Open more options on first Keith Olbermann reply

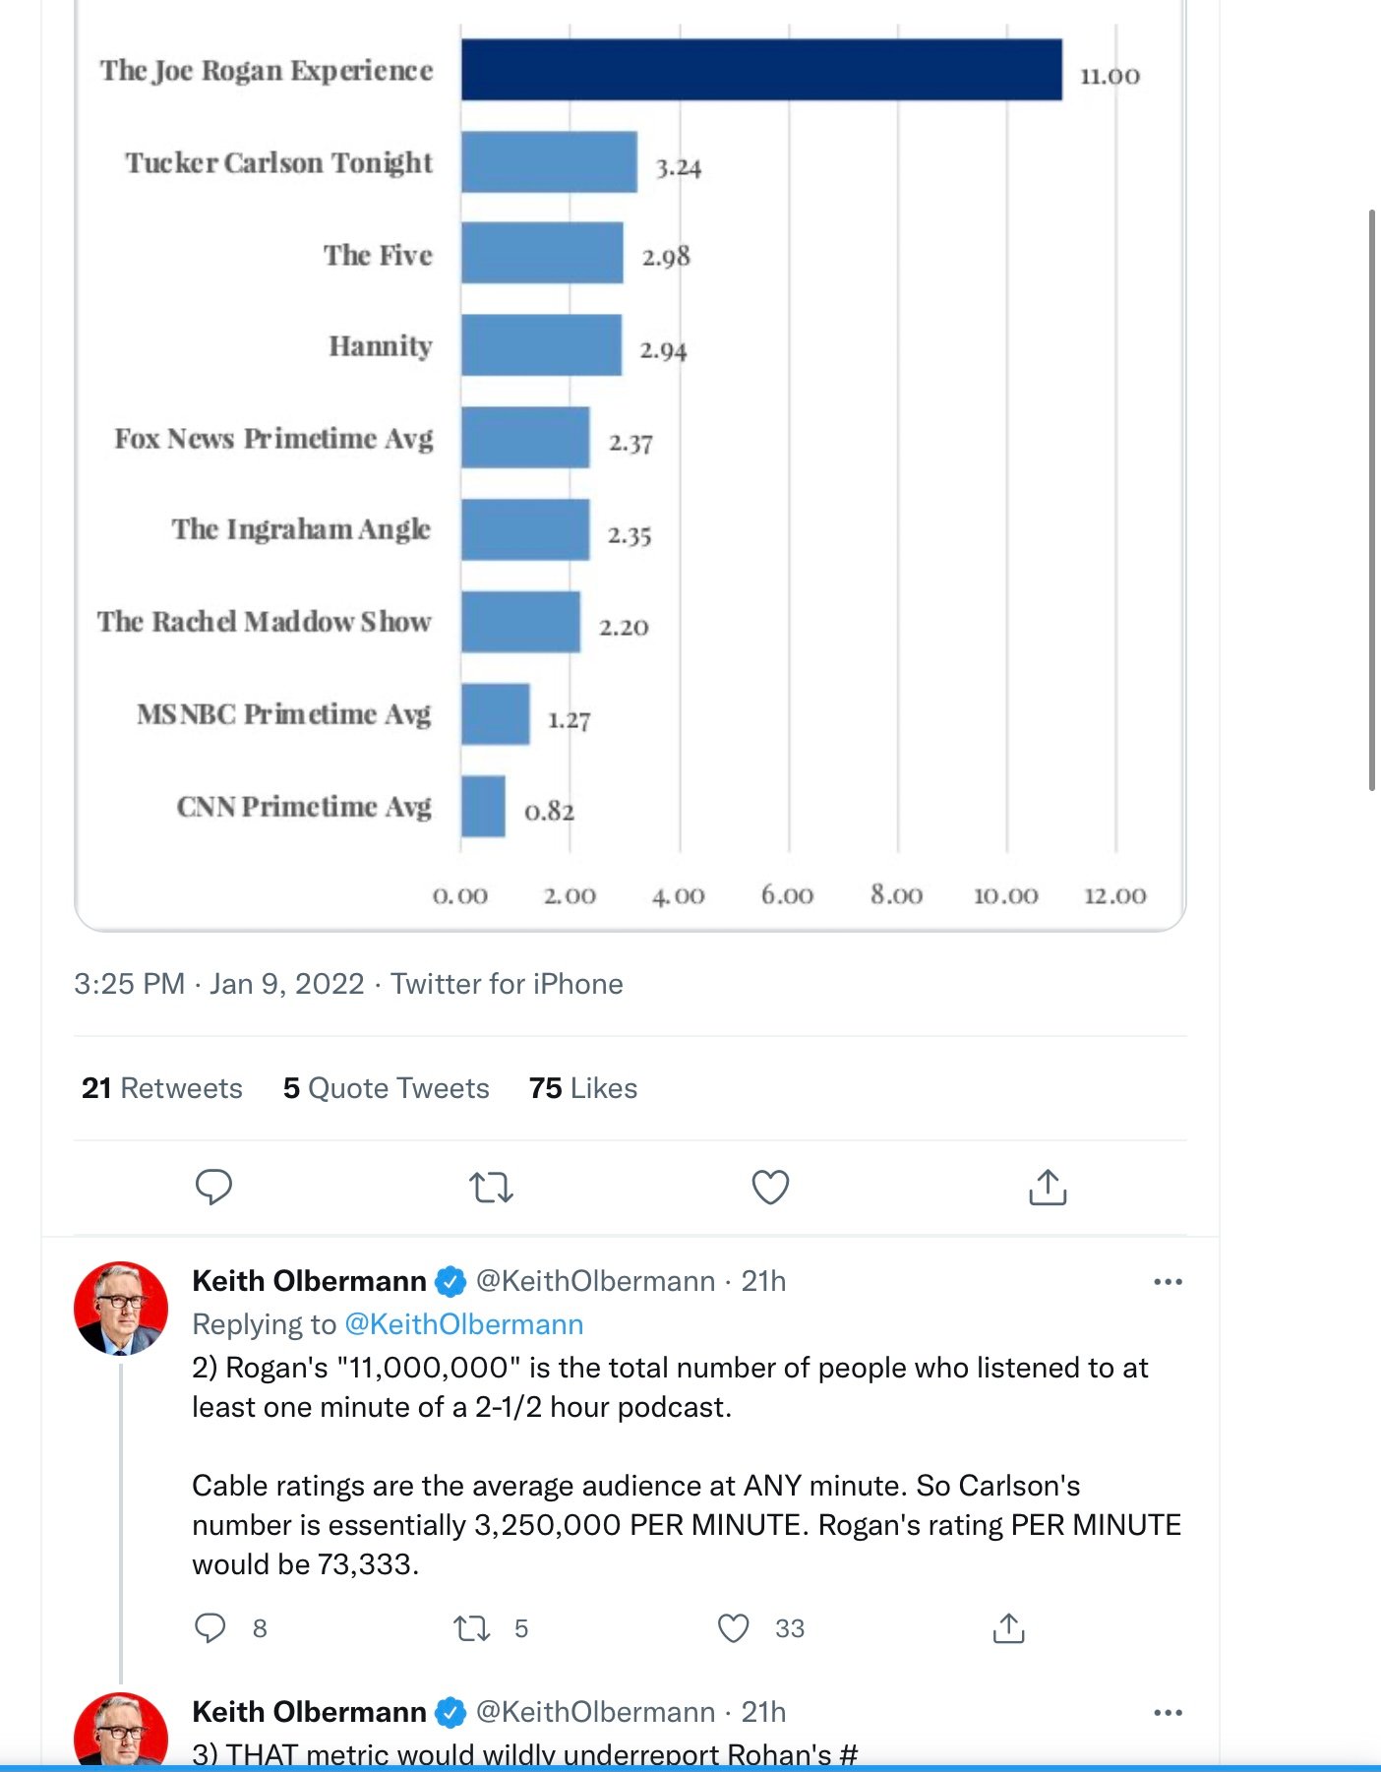click(x=1168, y=1282)
